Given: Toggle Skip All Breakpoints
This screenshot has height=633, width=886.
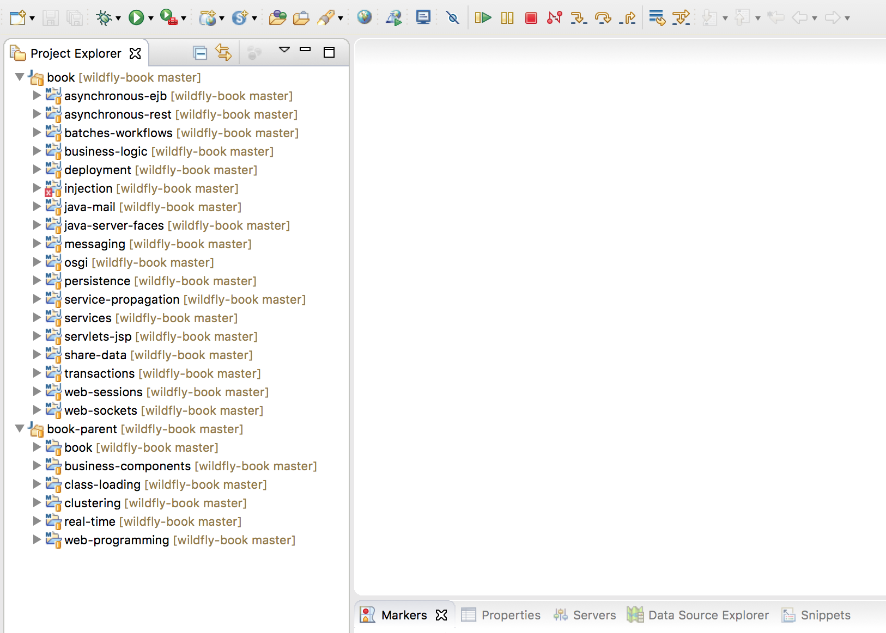Looking at the screenshot, I should coord(453,18).
